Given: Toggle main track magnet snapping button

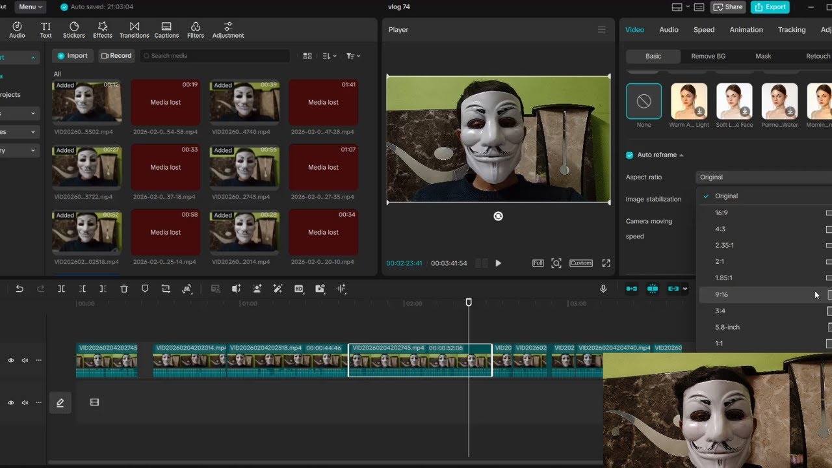Looking at the screenshot, I should click(x=631, y=289).
